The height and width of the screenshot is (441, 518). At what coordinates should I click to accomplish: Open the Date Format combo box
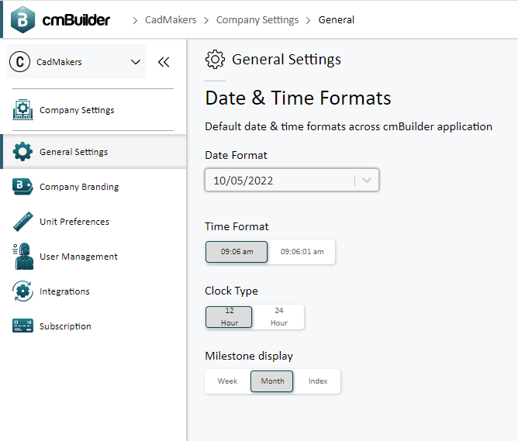292,181
